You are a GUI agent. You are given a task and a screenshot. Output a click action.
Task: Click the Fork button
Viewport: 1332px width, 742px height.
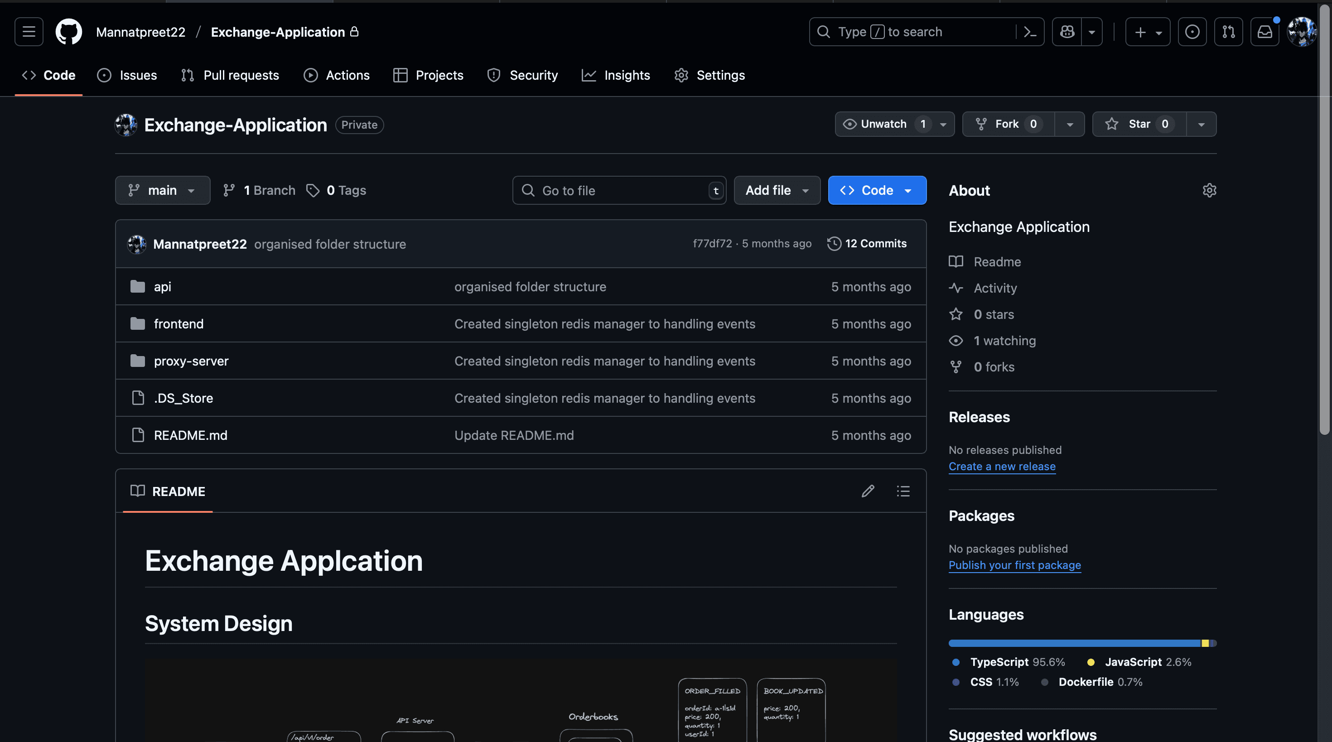tap(1009, 124)
